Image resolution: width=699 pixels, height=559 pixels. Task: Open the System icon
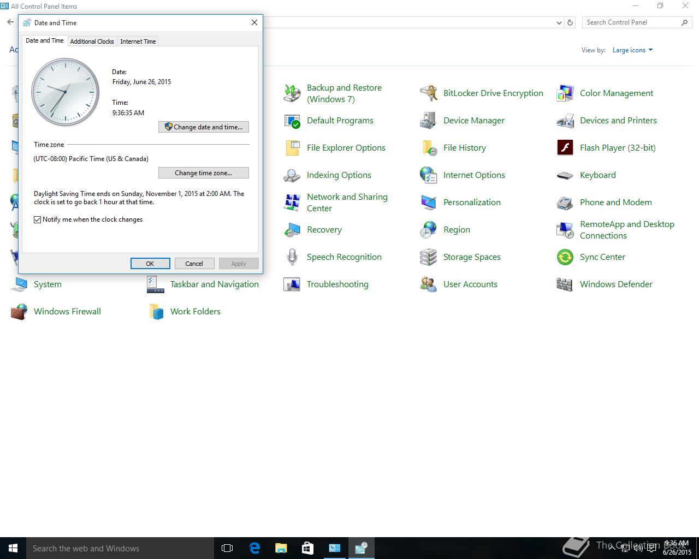[19, 284]
